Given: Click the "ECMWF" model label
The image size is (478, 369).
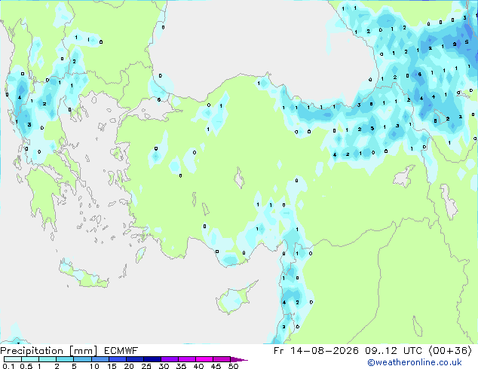Looking at the screenshot, I should tap(121, 351).
